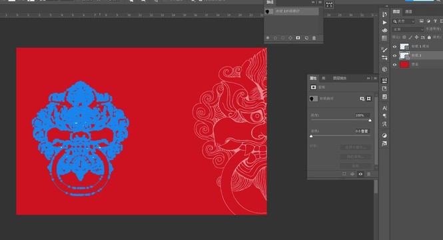
Task: Delete current path trash icon
Action: (314, 38)
